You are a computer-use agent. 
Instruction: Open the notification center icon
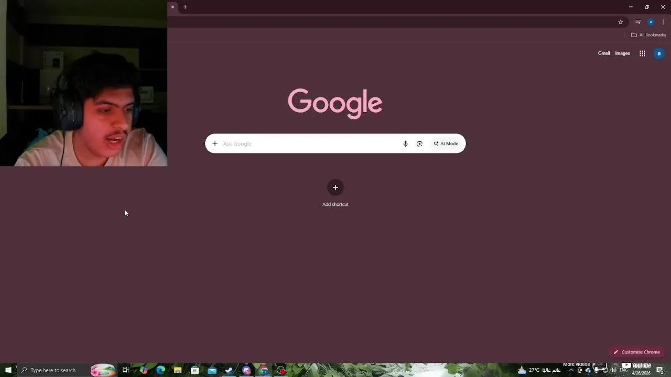click(661, 370)
